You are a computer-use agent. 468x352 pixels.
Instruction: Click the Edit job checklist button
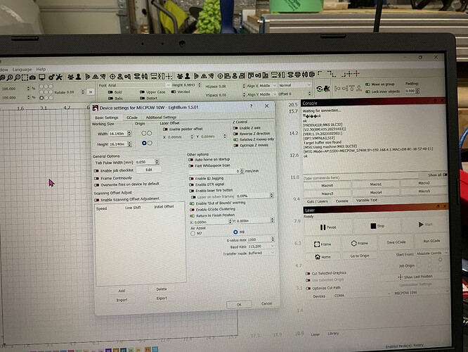(x=149, y=170)
